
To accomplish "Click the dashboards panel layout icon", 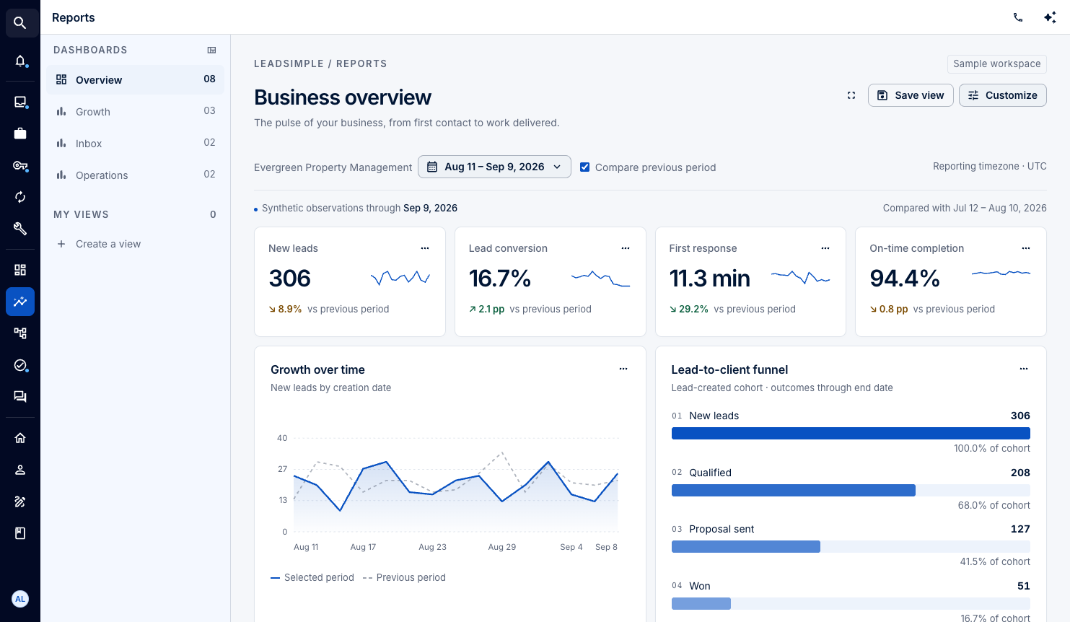I will [x=212, y=50].
